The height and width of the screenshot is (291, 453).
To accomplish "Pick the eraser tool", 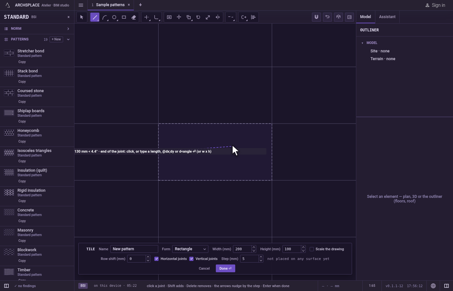I will tap(134, 17).
